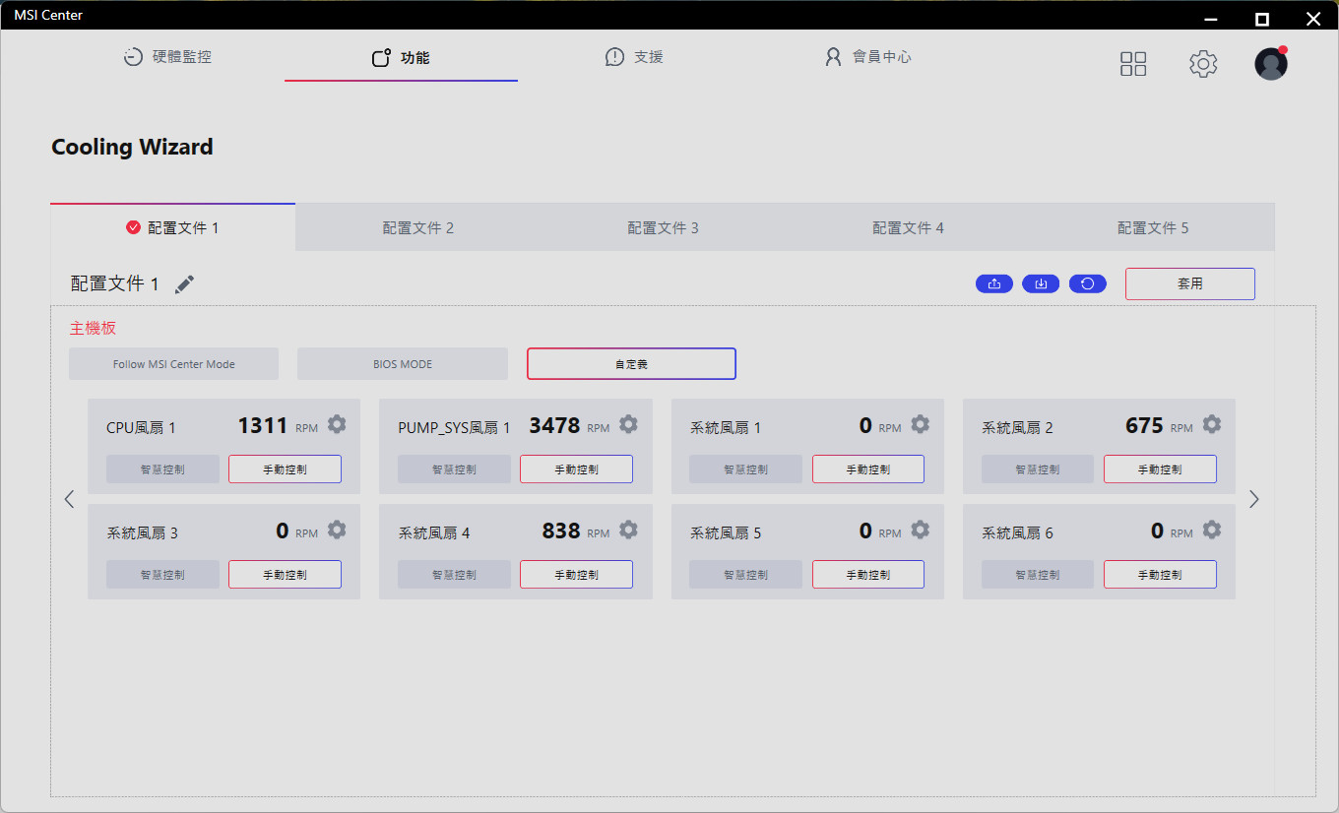Open settings gear for CPU風扇 1
The height and width of the screenshot is (813, 1339).
[337, 424]
